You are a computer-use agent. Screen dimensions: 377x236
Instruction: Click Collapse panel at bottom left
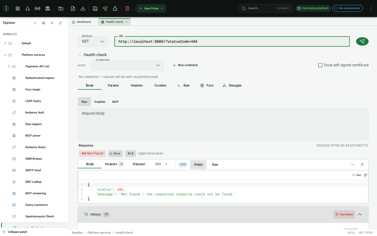tap(15, 232)
